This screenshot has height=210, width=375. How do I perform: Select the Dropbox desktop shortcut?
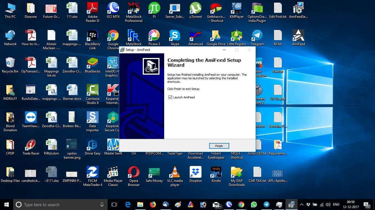pos(195,174)
